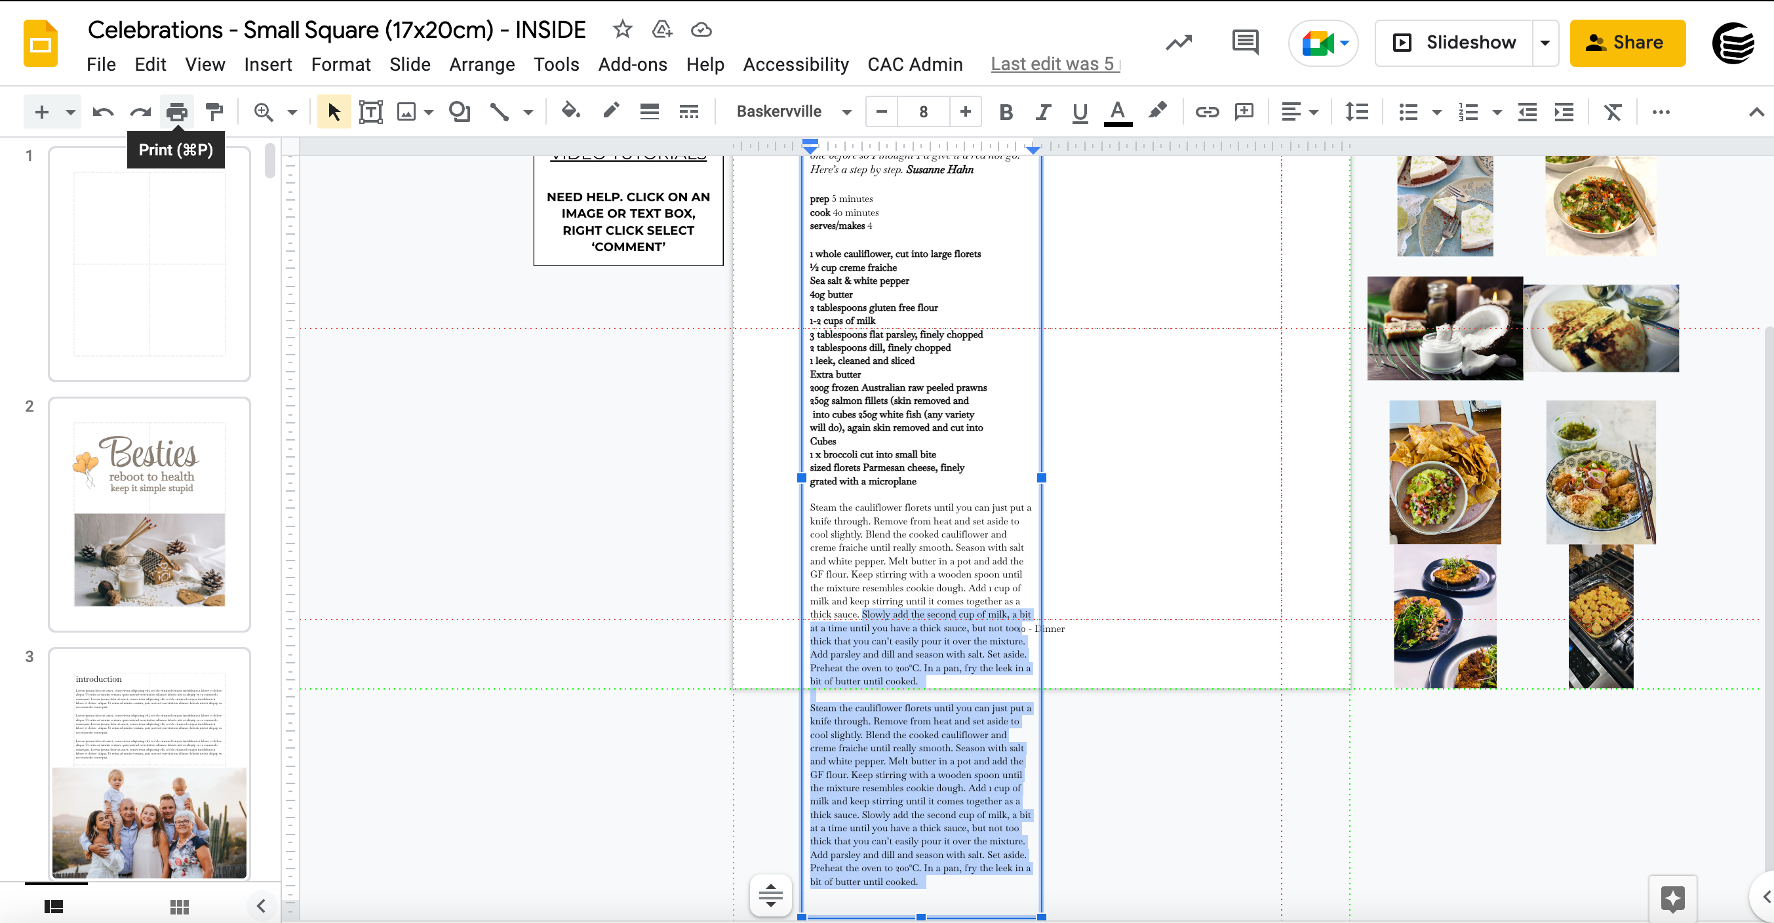Screen dimensions: 1774x923
Task: Click the Share button
Action: pos(1628,43)
